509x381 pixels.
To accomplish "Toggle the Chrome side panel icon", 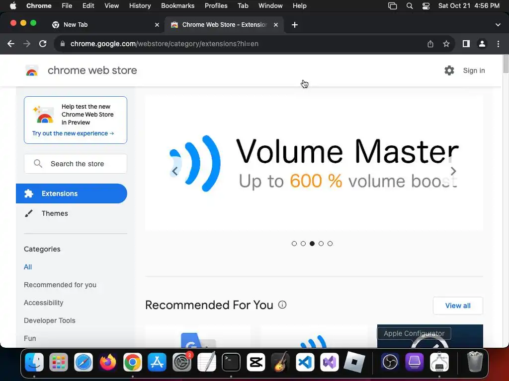I will [x=466, y=44].
